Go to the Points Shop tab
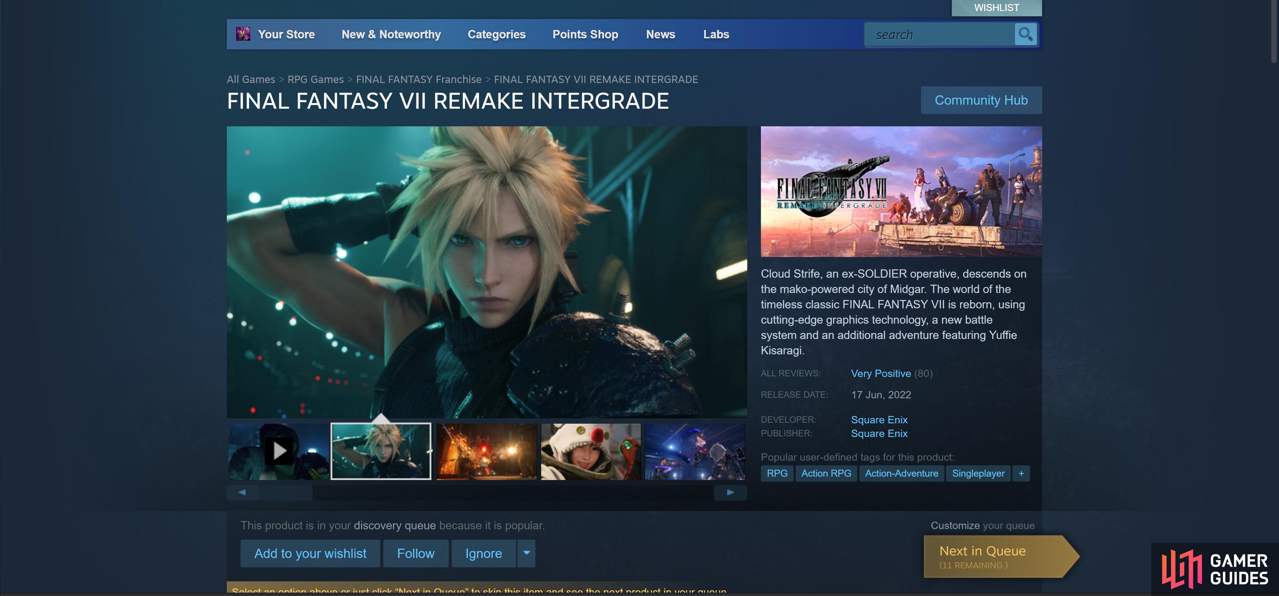The height and width of the screenshot is (596, 1279). pos(585,34)
